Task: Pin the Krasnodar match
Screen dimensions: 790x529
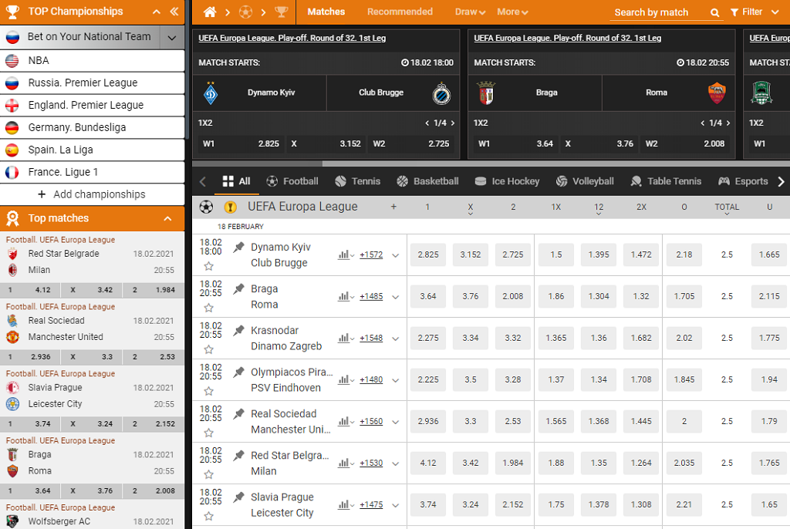Action: (x=239, y=331)
